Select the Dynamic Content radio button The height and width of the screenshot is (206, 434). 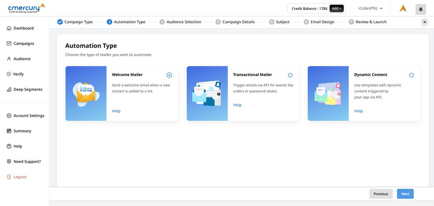point(412,75)
